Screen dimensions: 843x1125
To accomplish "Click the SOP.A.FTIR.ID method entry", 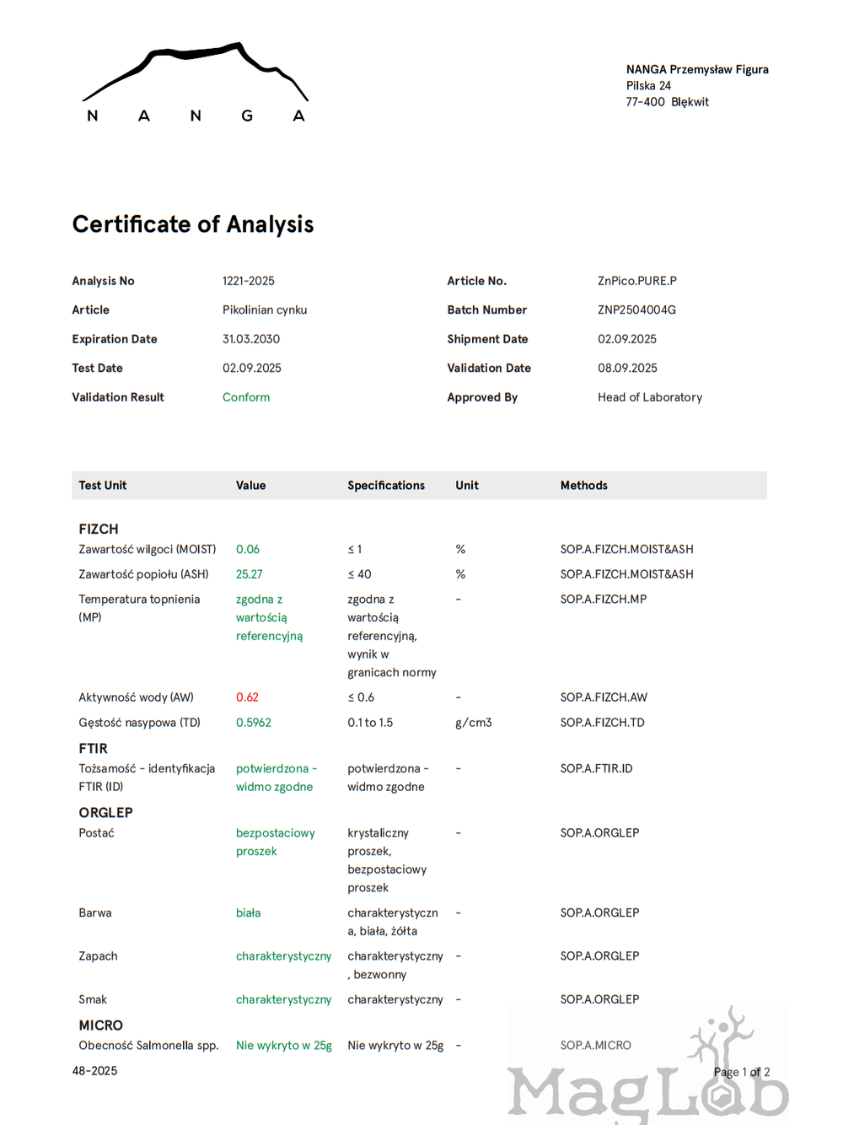I will (596, 769).
